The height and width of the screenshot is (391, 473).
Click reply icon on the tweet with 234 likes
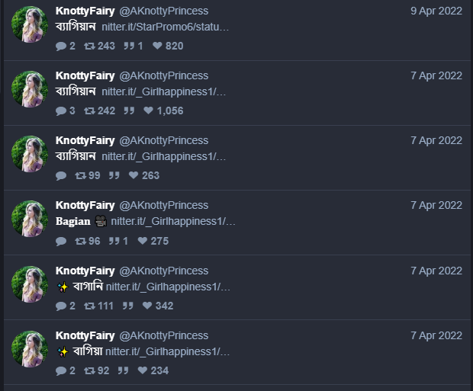61,370
